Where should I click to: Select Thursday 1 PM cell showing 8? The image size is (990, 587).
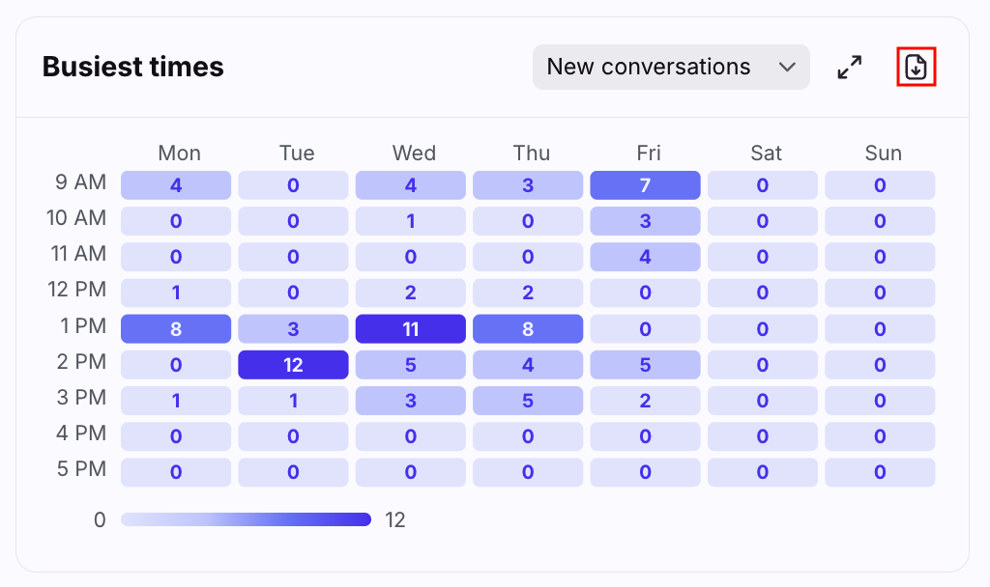(x=528, y=329)
